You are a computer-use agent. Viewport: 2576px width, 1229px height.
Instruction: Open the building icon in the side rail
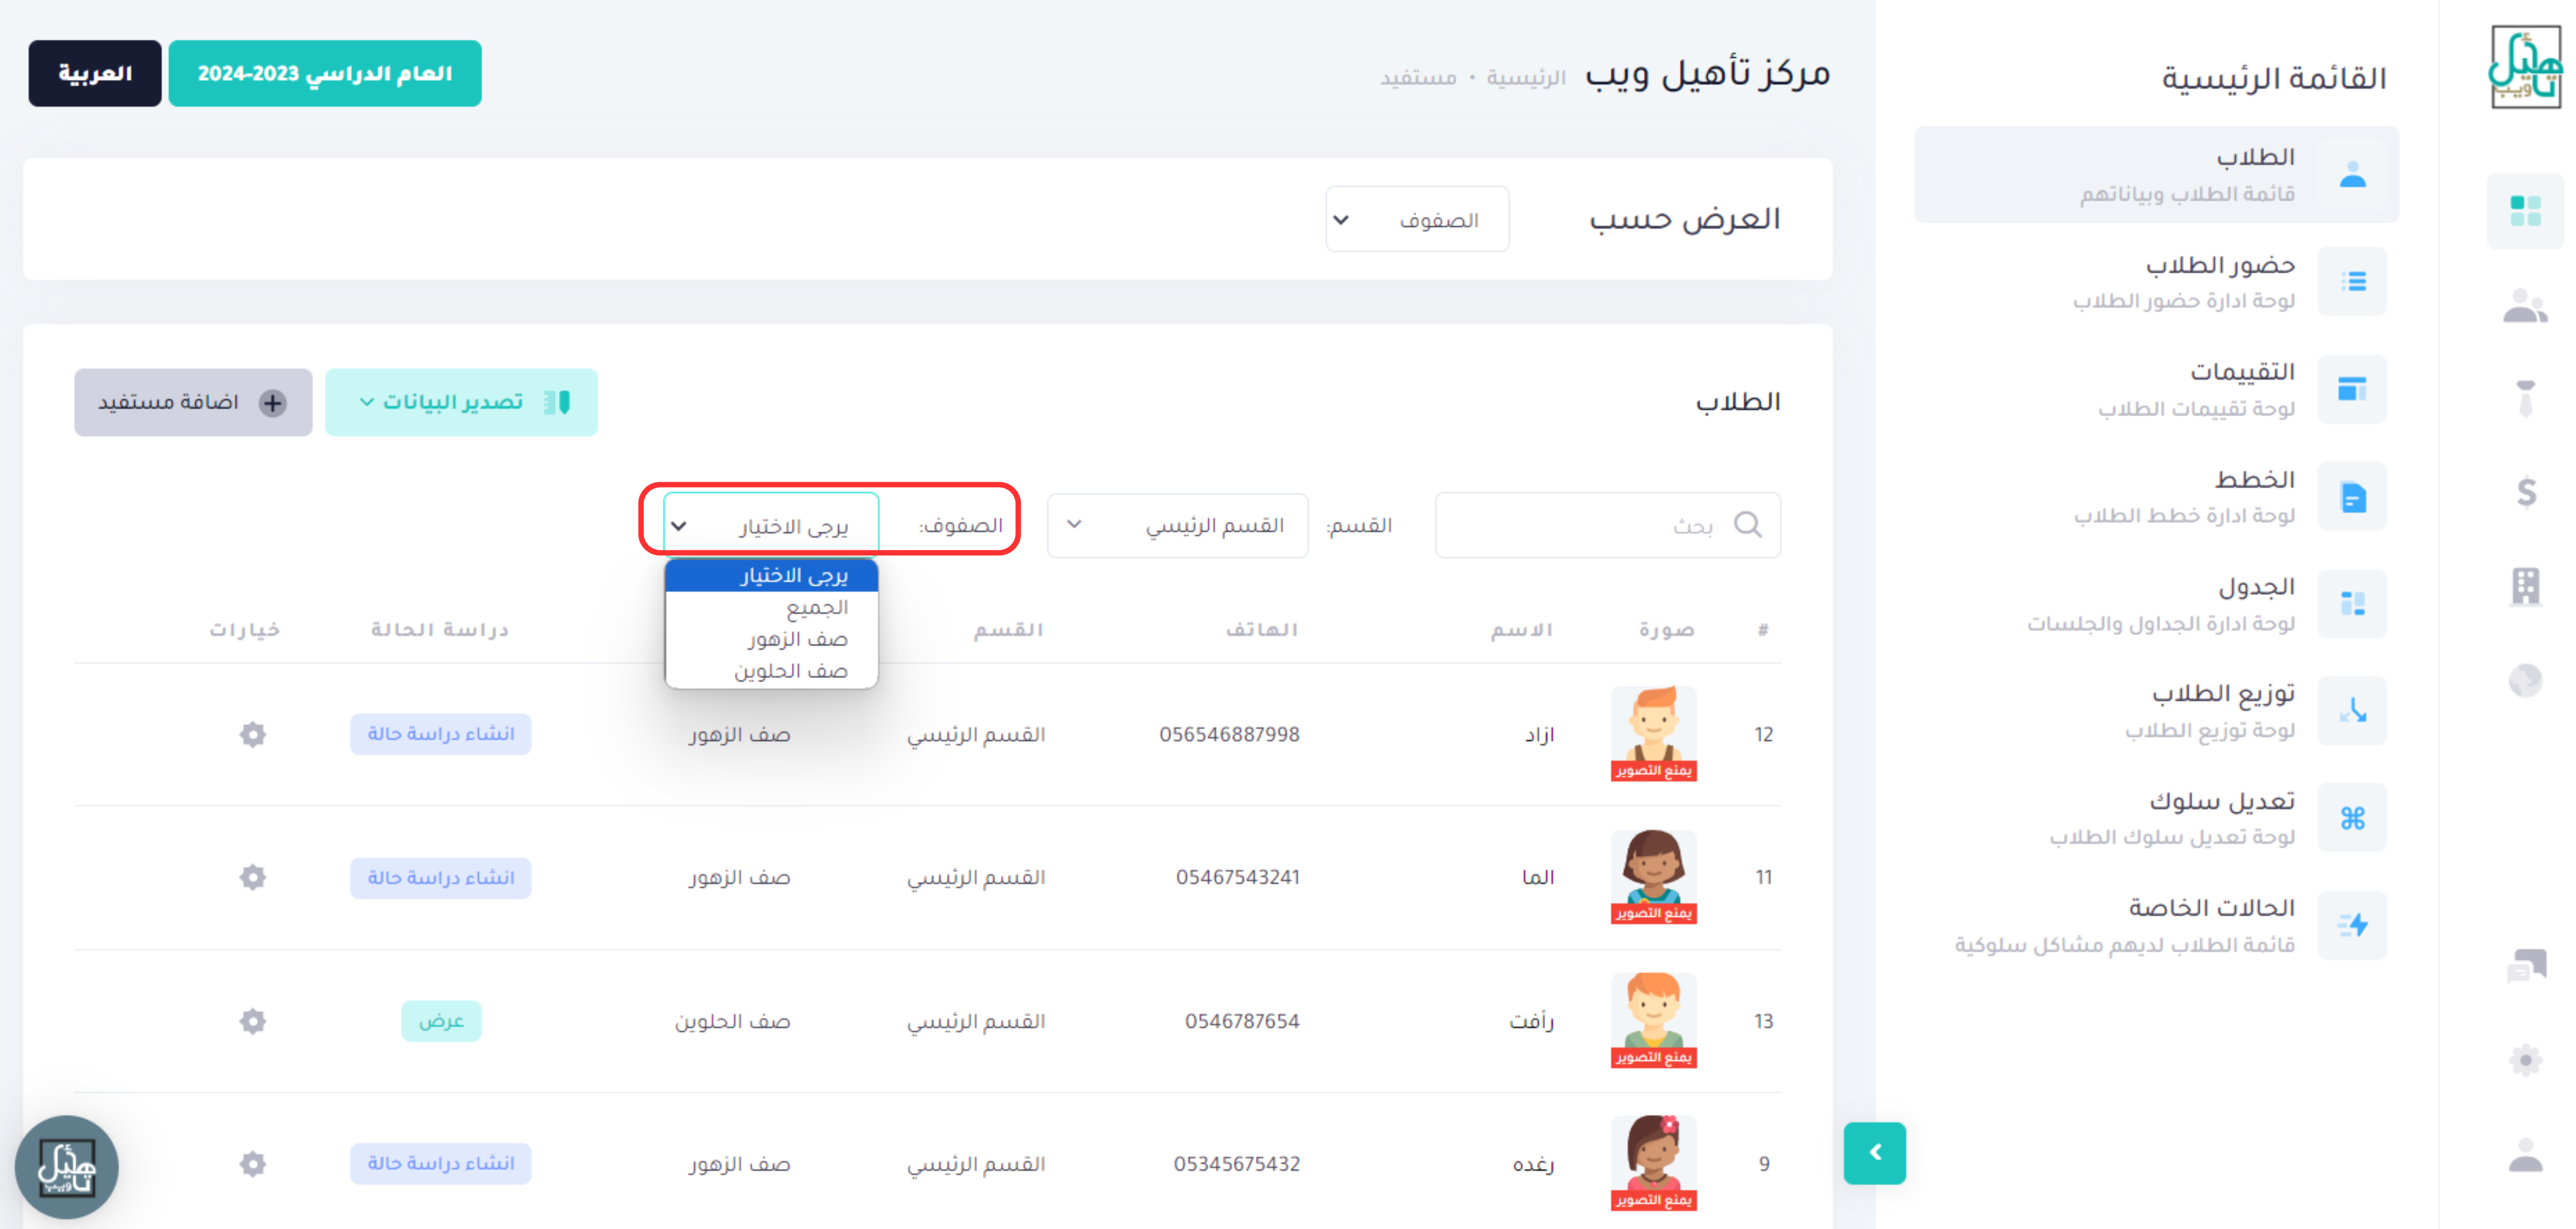[2526, 586]
